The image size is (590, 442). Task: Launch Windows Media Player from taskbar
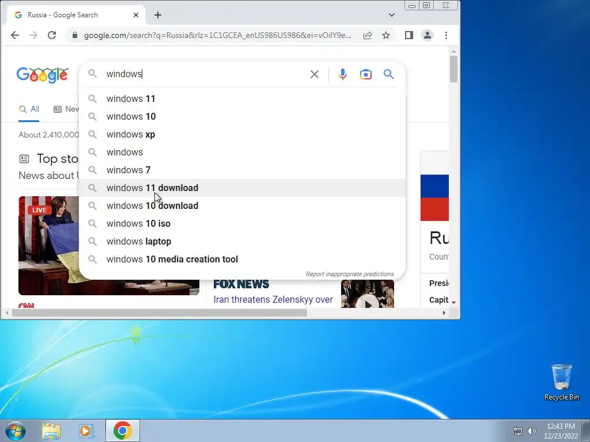coord(86,430)
